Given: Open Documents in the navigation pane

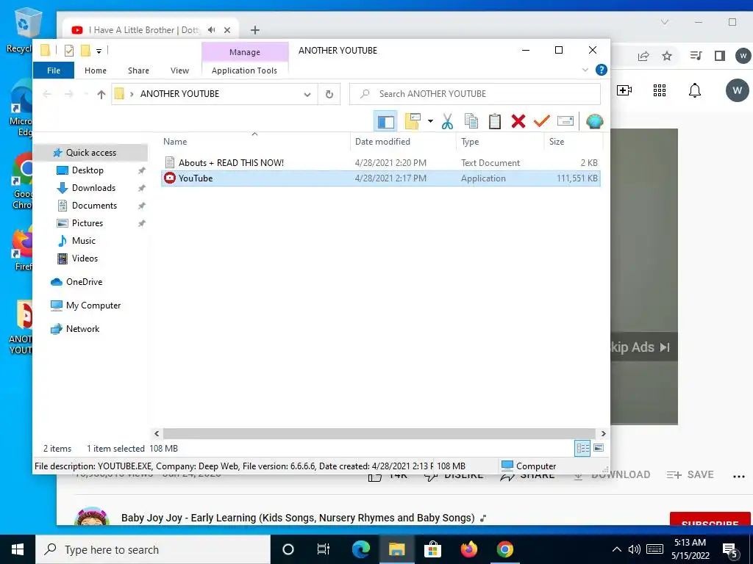Looking at the screenshot, I should 94,206.
